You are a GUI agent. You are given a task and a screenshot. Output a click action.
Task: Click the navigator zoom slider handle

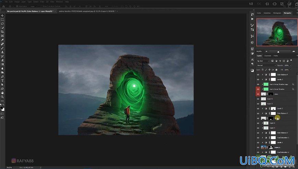(x=278, y=52)
